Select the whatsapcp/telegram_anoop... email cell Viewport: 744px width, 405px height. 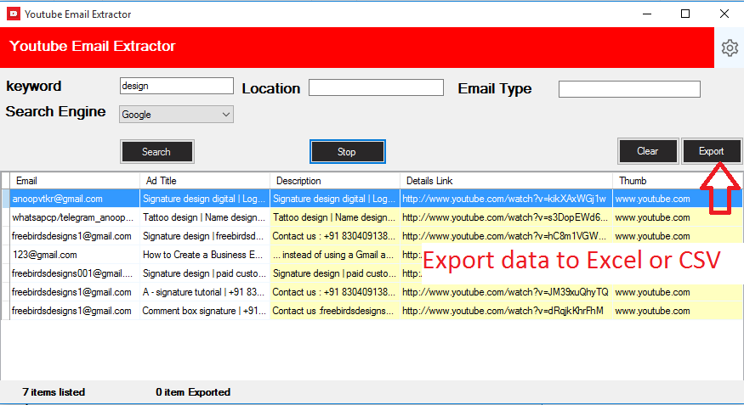(75, 217)
